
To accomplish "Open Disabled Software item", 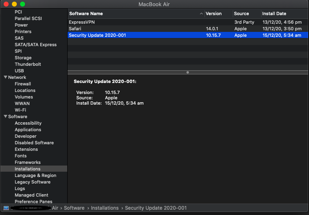I will coord(34,143).
